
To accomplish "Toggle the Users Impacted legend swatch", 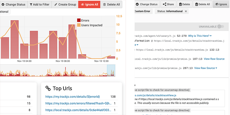I will pyautogui.click(x=79, y=25).
